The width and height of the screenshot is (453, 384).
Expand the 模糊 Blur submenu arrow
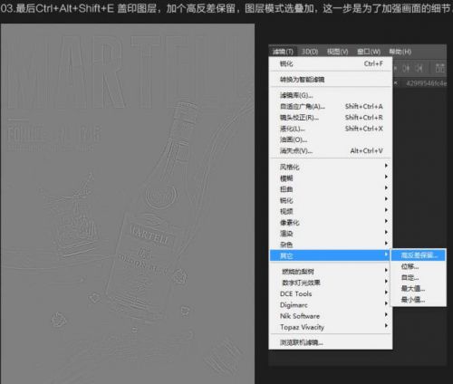point(386,177)
